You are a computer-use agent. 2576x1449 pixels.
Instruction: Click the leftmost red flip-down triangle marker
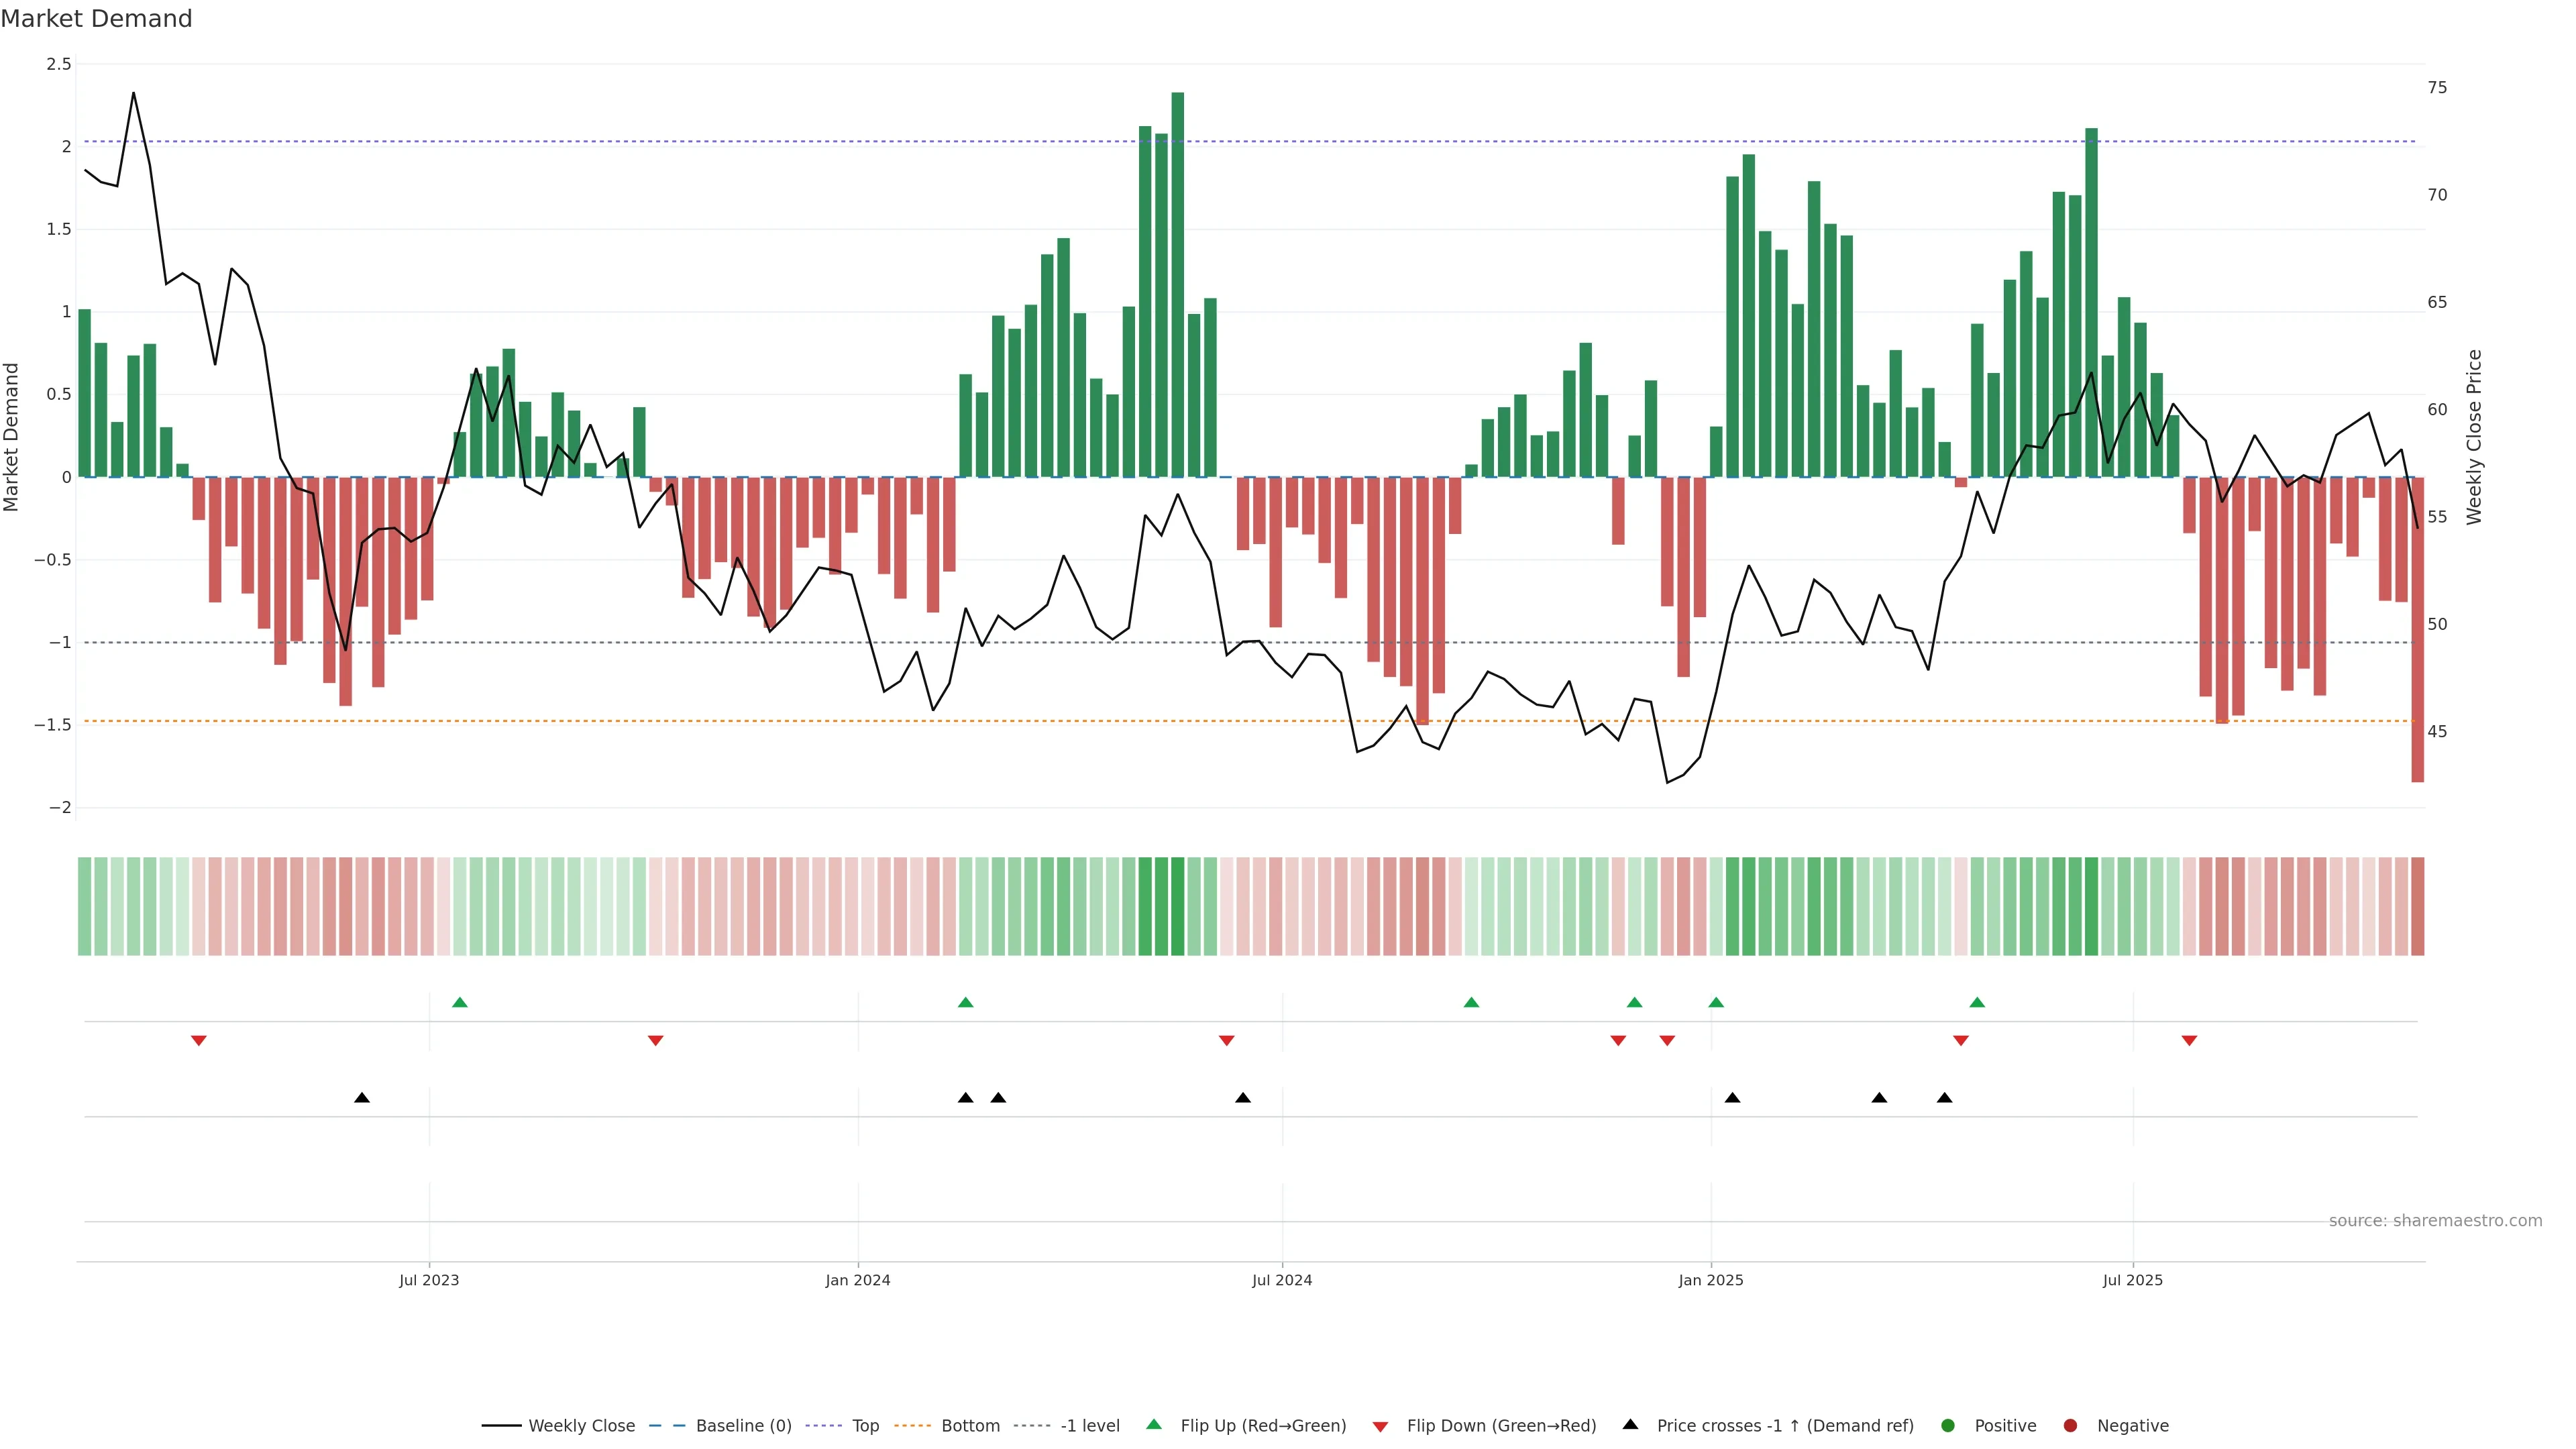pos(198,1041)
